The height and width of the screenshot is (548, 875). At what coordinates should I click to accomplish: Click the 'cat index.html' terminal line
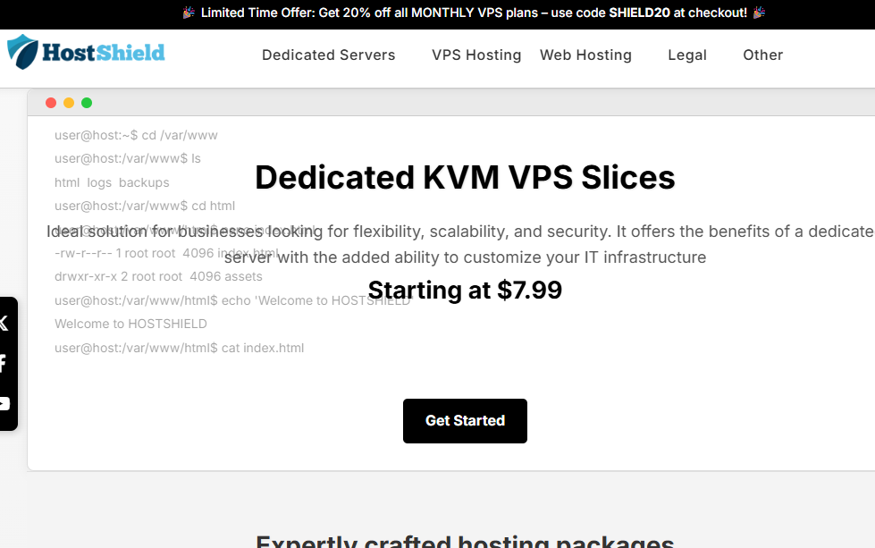(x=179, y=348)
